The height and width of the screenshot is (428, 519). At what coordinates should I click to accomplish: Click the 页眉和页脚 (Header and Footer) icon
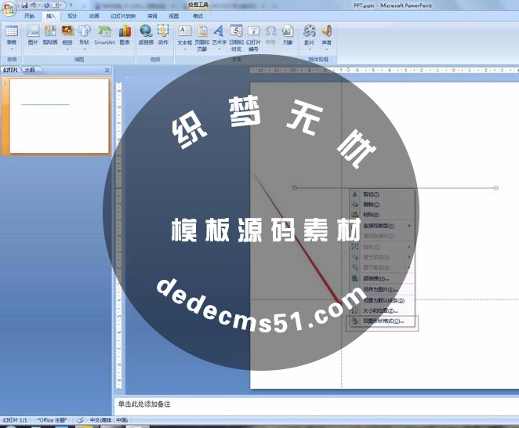point(201,34)
